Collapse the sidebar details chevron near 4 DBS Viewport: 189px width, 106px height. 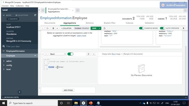click(x=4, y=15)
